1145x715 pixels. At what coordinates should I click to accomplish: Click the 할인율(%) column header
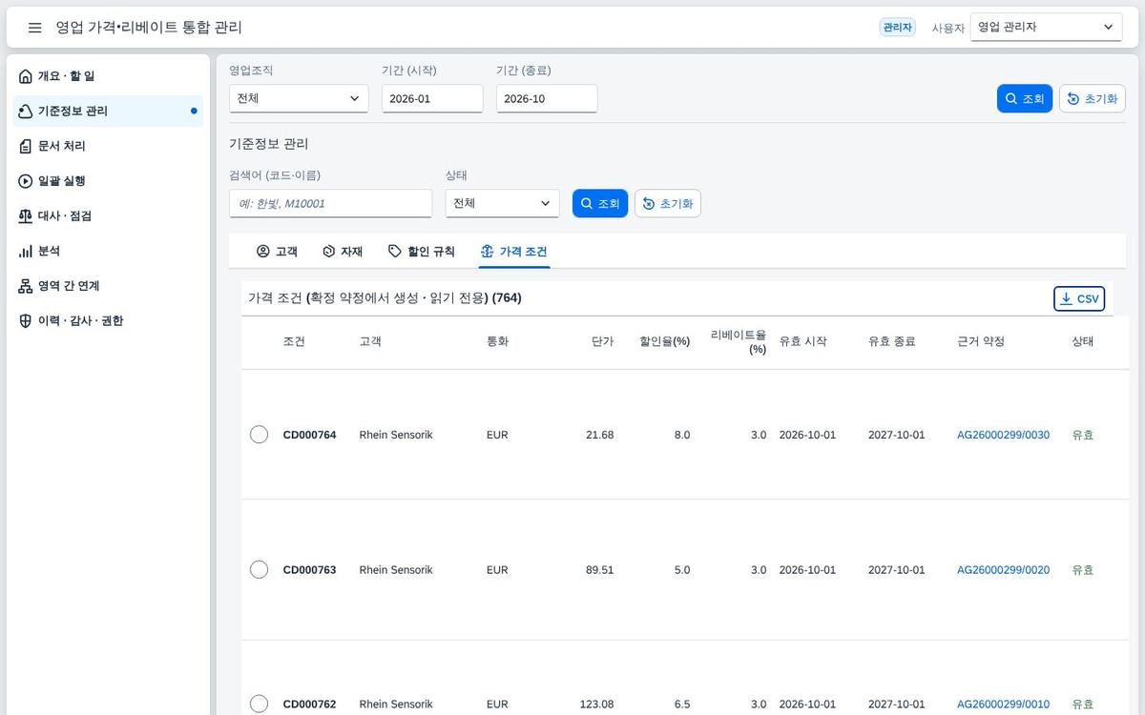coord(665,341)
